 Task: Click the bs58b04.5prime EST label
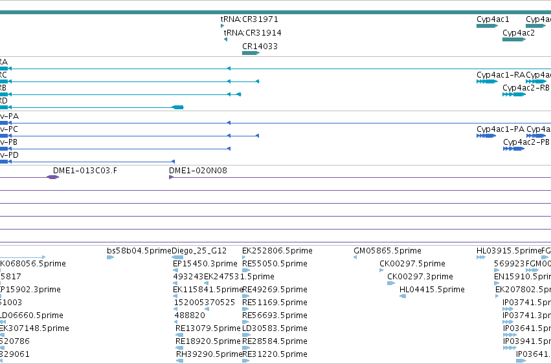coord(139,251)
